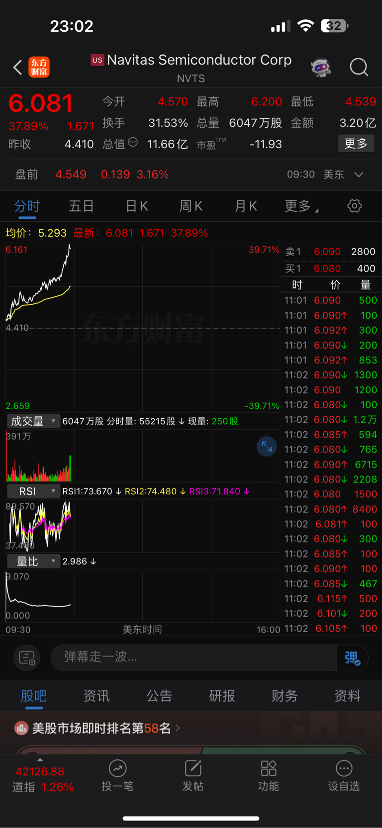Tap the 更多 quote details button
This screenshot has width=382, height=828.
point(356,144)
